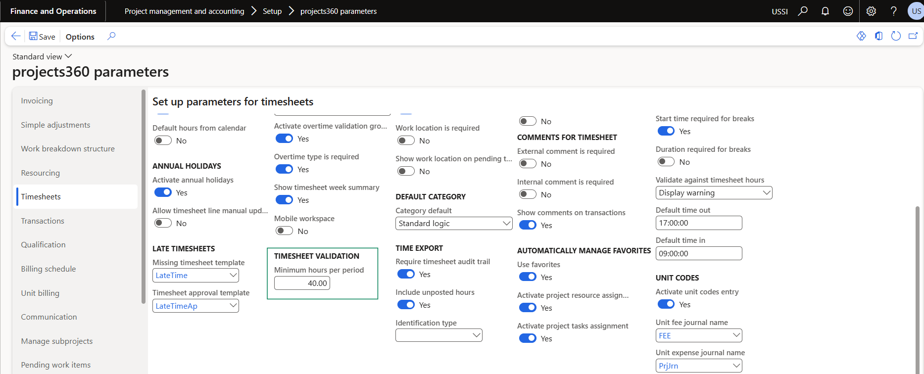Select the Billing schedule sidebar tab
This screenshot has width=924, height=374.
pyautogui.click(x=49, y=269)
